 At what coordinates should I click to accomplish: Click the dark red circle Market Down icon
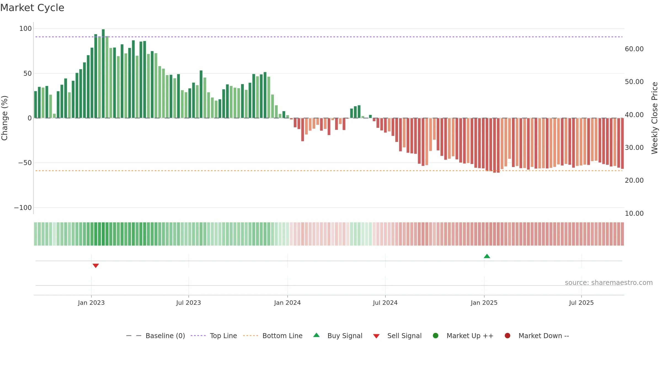pos(507,336)
